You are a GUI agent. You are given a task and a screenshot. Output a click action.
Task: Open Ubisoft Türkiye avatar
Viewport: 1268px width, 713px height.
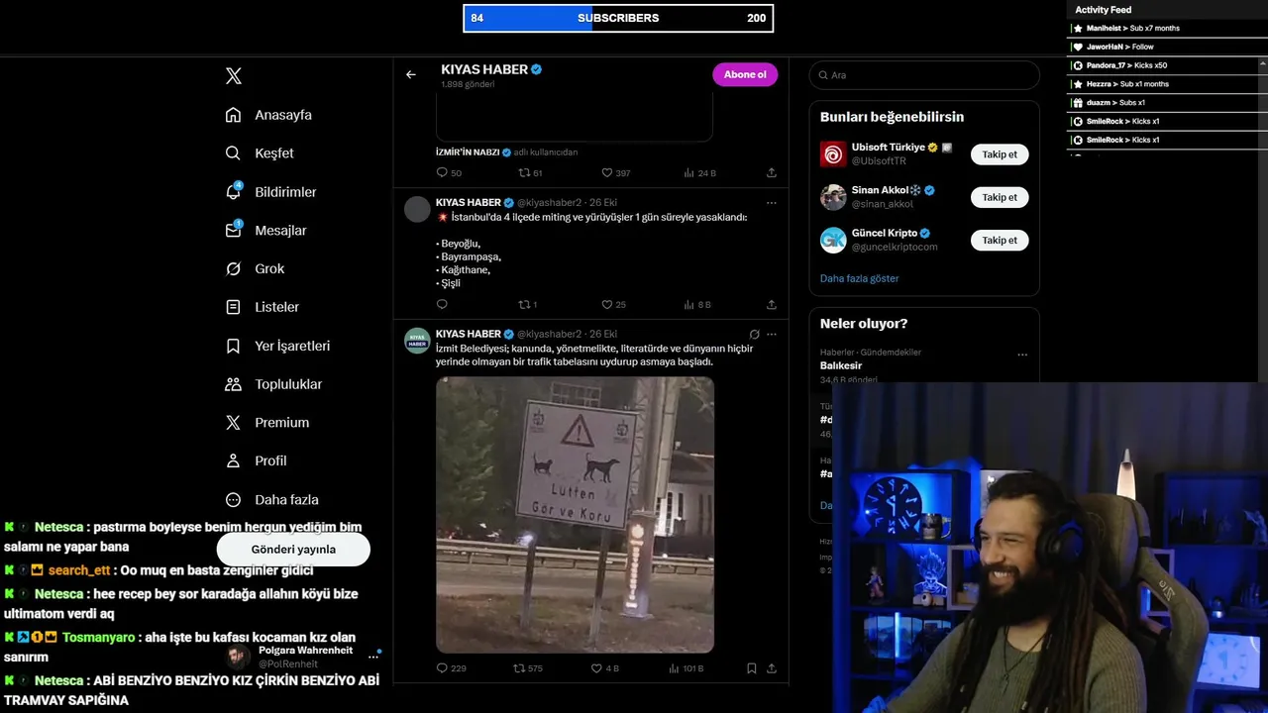pyautogui.click(x=833, y=154)
